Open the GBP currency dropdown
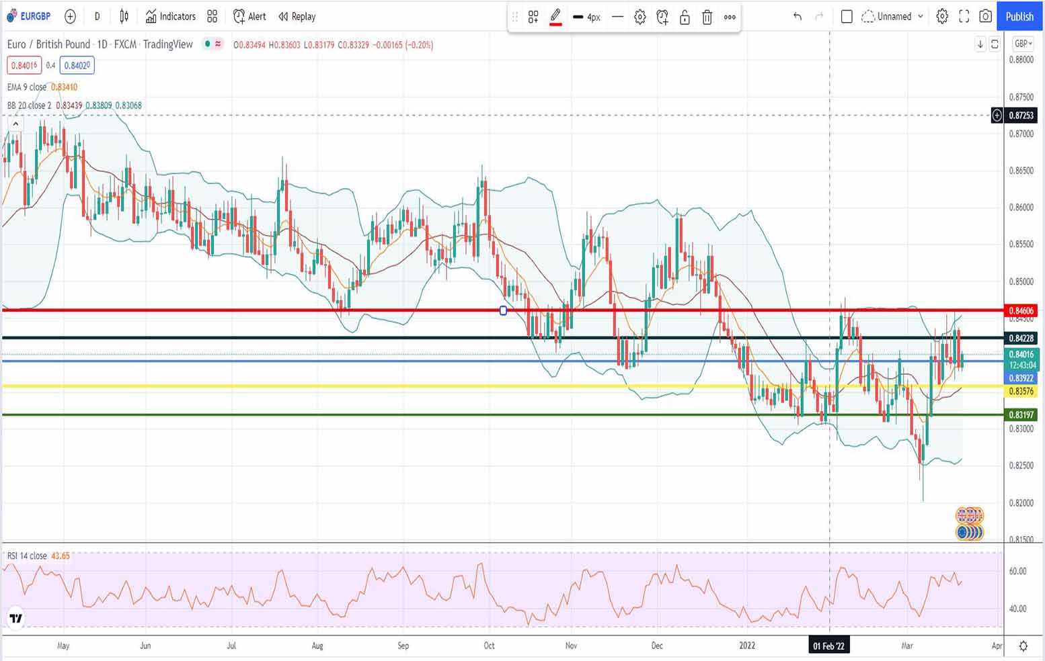Viewport: 1045px width, 661px height. click(1023, 44)
